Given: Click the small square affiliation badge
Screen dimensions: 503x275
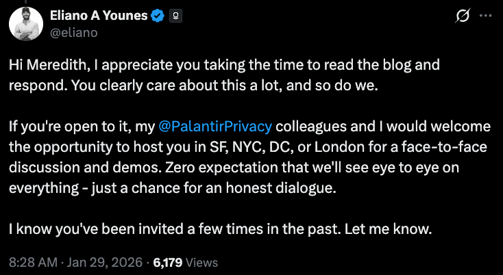Looking at the screenshot, I should click(174, 16).
